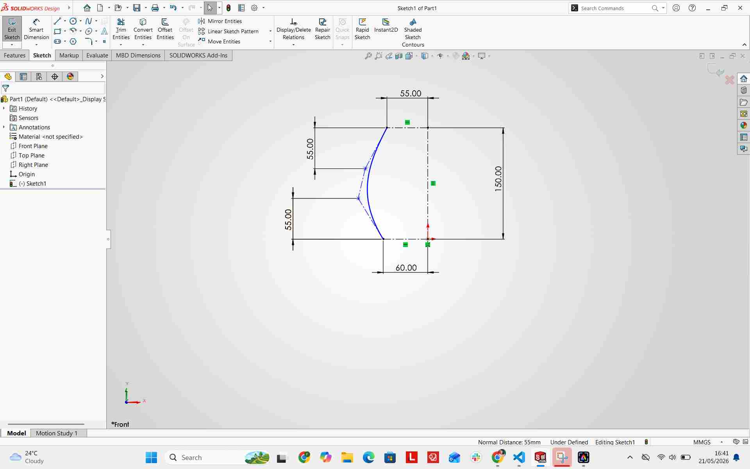Open Display/Delete Relations dropdown arrow
750x469 pixels.
pos(293,45)
